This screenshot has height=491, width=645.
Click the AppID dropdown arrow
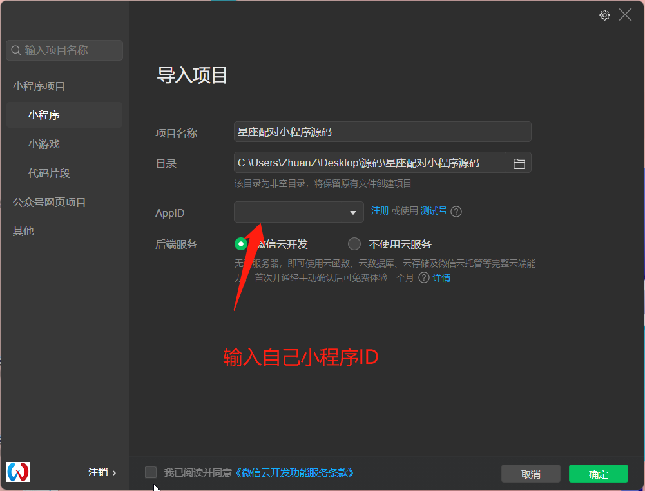pyautogui.click(x=353, y=212)
